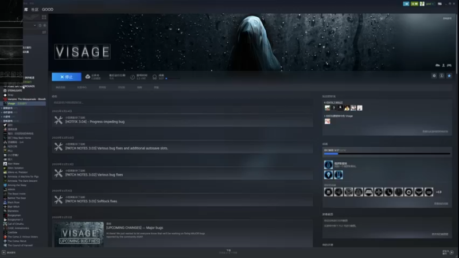Click the question mark friend avatar
This screenshot has width=459, height=258.
(x=334, y=108)
